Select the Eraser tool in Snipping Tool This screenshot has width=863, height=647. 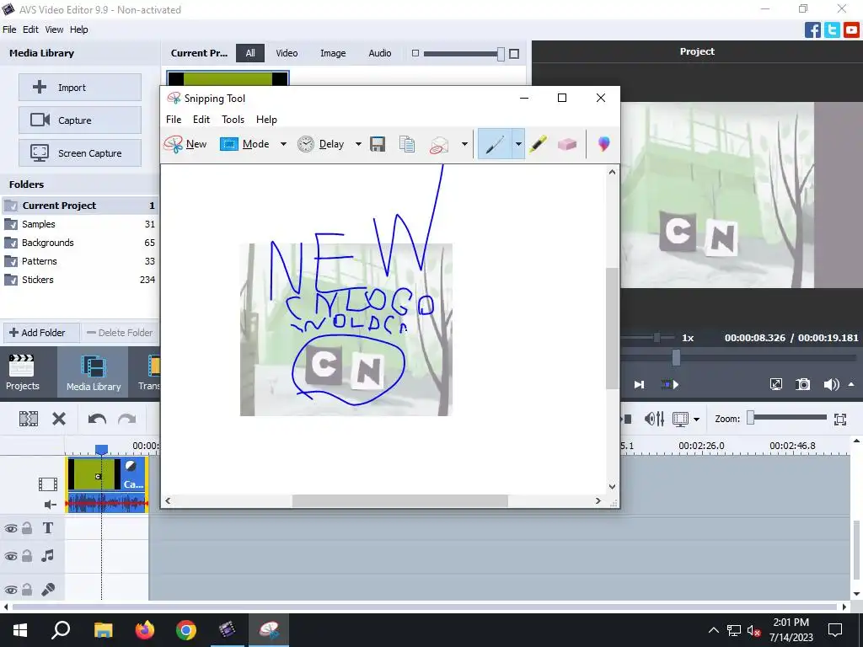pos(567,144)
